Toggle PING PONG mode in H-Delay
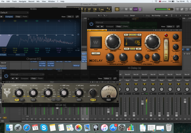 [132, 35]
